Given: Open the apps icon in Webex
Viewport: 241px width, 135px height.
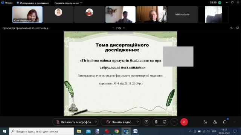Looking at the screenshot, I should (x=205, y=122).
